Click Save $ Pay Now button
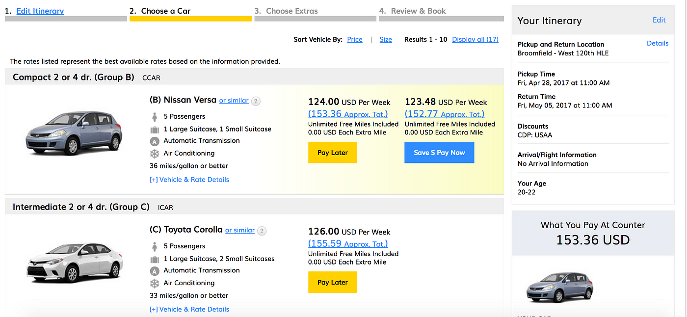The image size is (687, 317). click(439, 153)
